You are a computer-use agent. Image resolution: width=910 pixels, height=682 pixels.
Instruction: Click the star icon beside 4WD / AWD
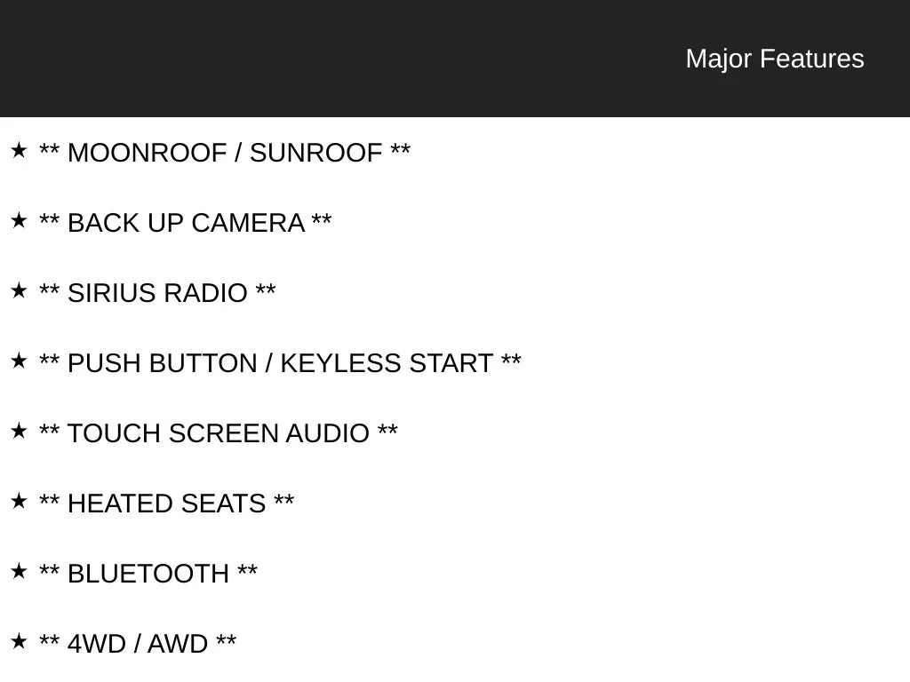[19, 641]
